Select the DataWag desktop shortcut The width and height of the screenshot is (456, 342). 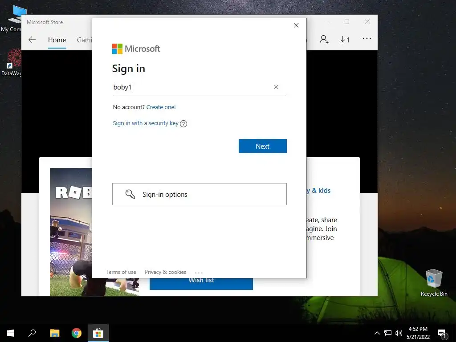point(11,62)
